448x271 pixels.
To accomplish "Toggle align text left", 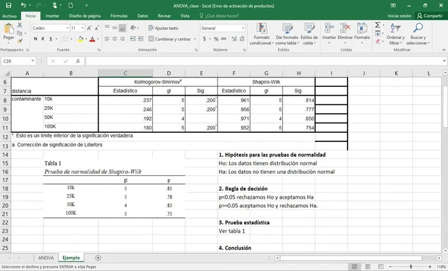I will click(x=107, y=39).
